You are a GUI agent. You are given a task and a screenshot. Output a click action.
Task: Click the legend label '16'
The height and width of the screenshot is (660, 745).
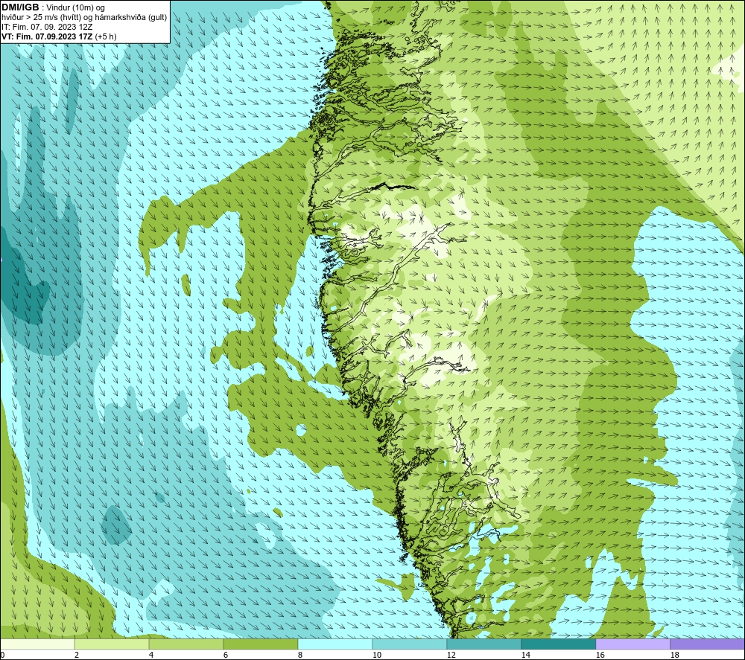click(x=600, y=655)
